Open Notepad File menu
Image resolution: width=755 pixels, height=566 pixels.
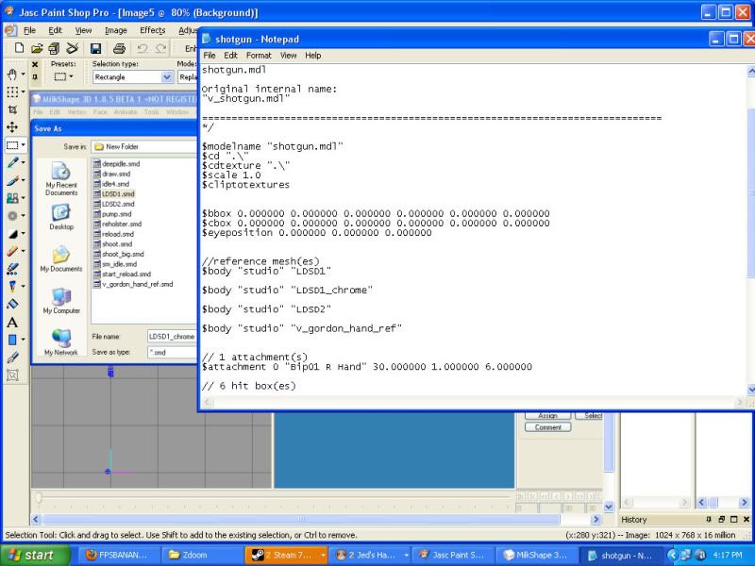209,56
